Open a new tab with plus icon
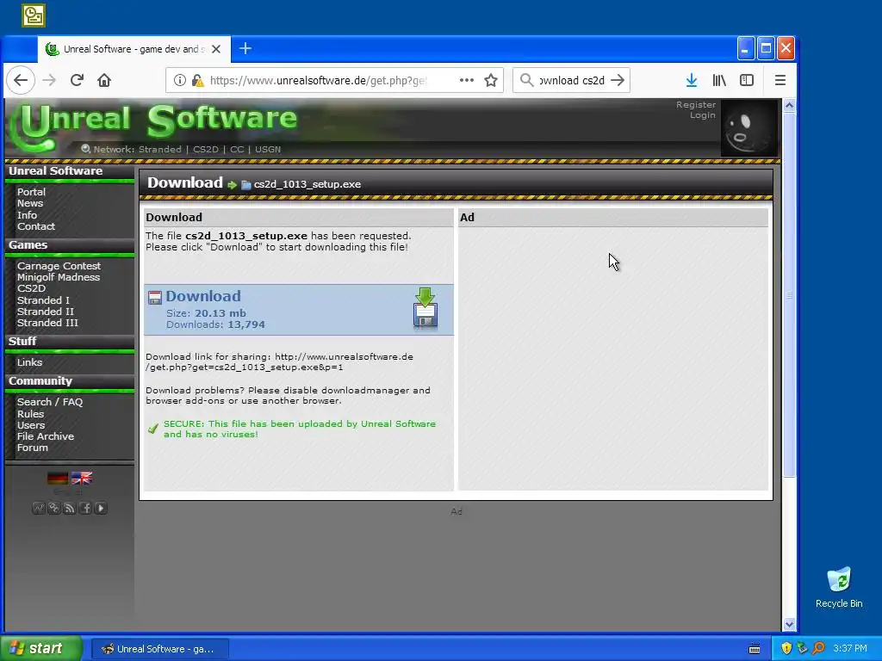The height and width of the screenshot is (661, 882). click(x=245, y=49)
